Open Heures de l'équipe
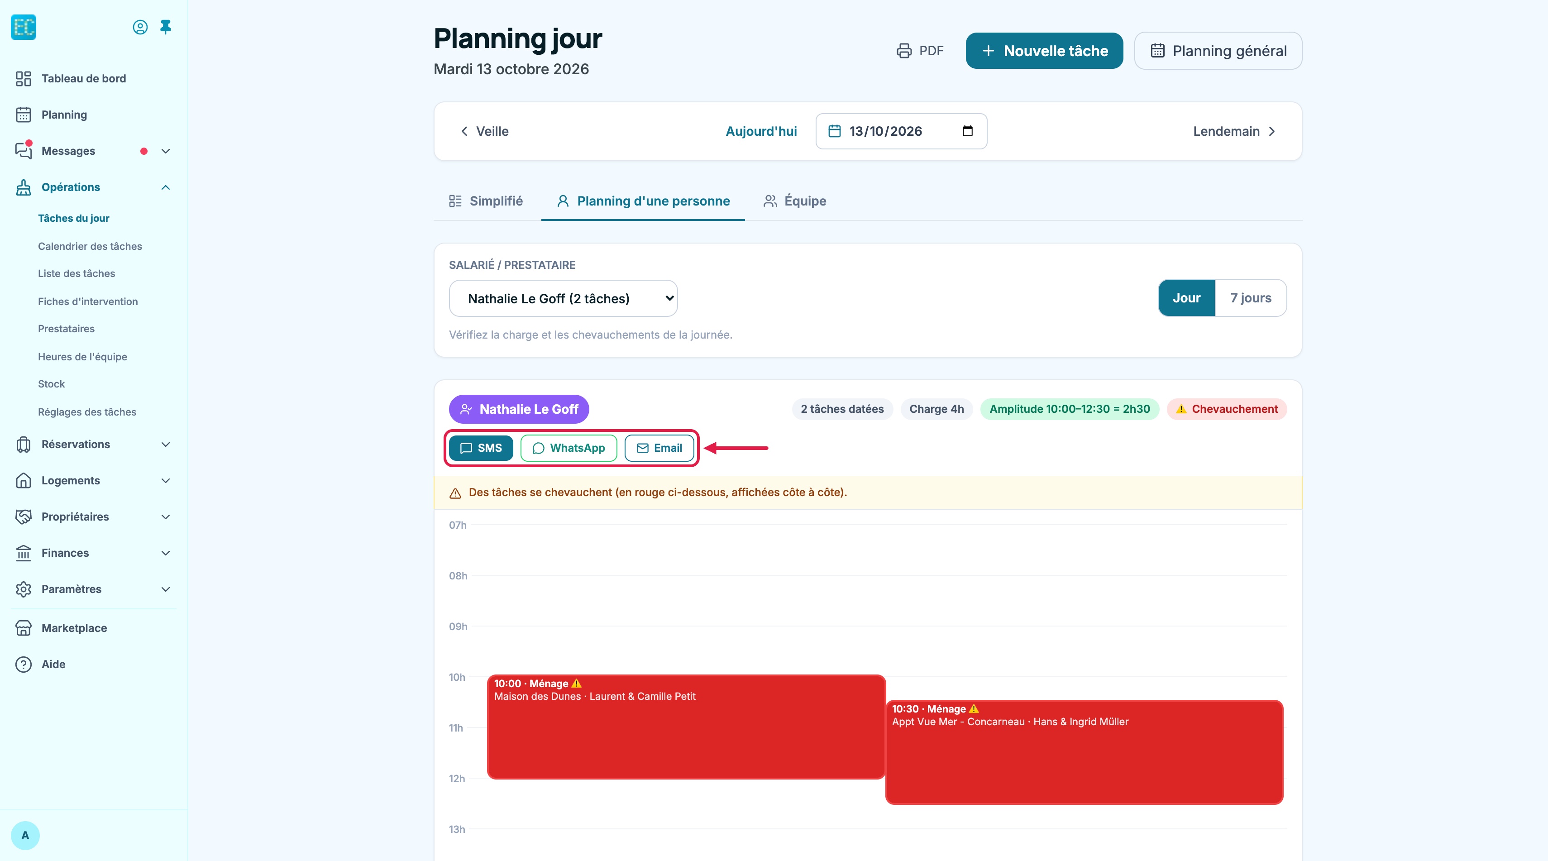 (x=82, y=357)
